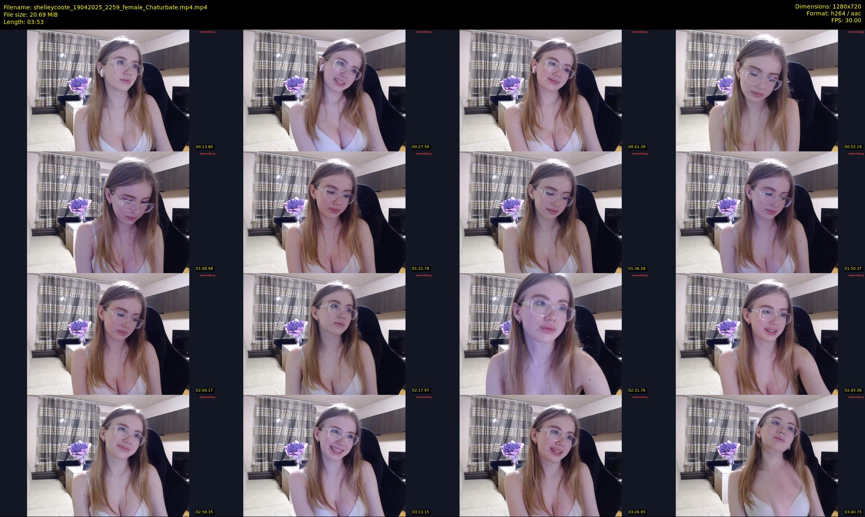Click the Dimensions 1280x720 label

828,6
